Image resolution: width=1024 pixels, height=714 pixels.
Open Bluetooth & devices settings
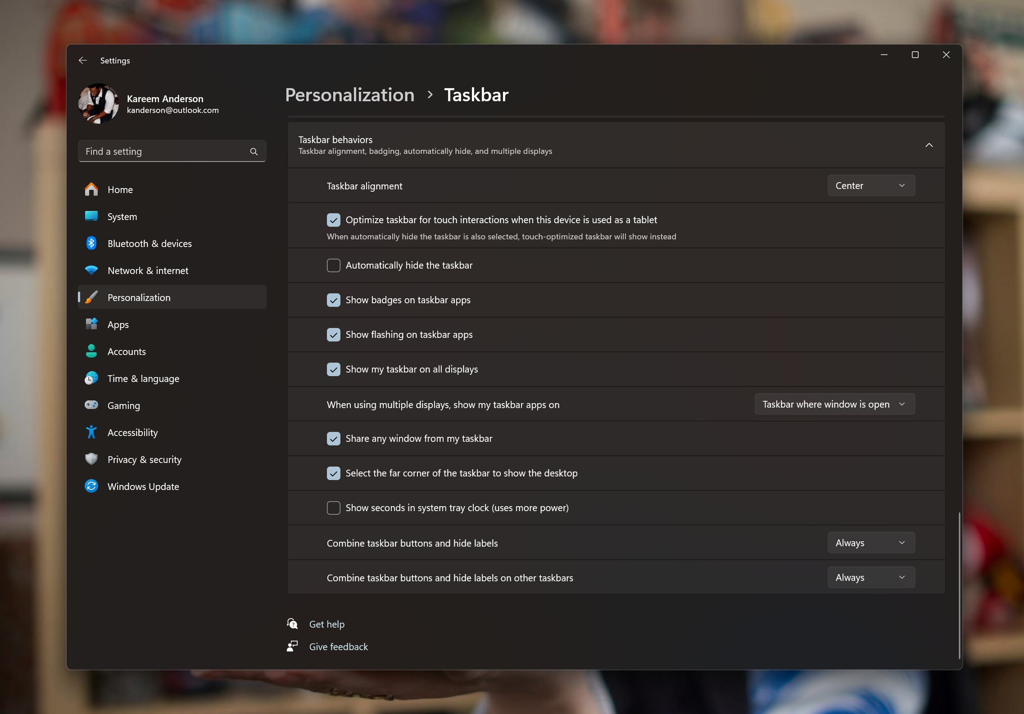click(172, 243)
